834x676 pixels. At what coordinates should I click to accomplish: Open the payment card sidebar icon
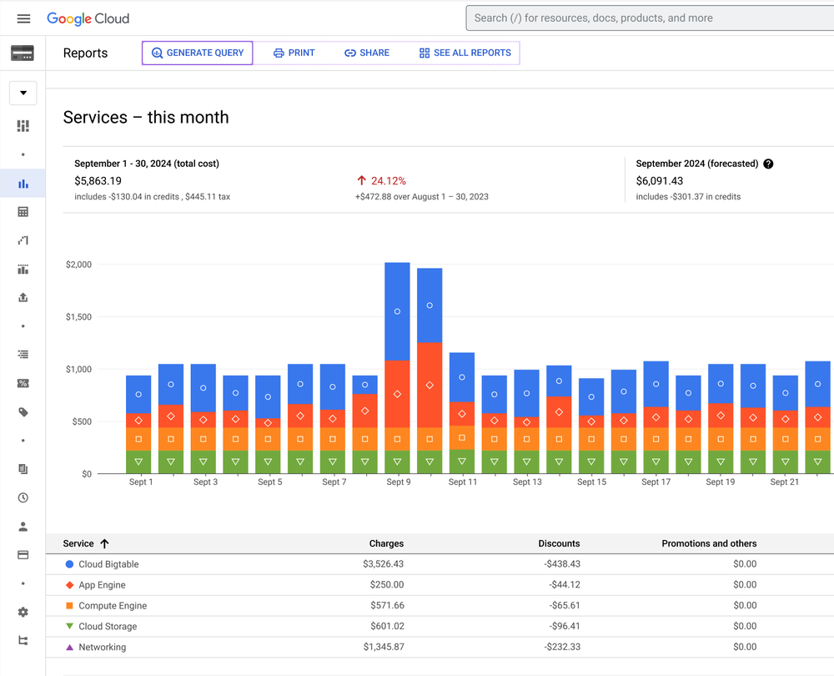pyautogui.click(x=23, y=555)
